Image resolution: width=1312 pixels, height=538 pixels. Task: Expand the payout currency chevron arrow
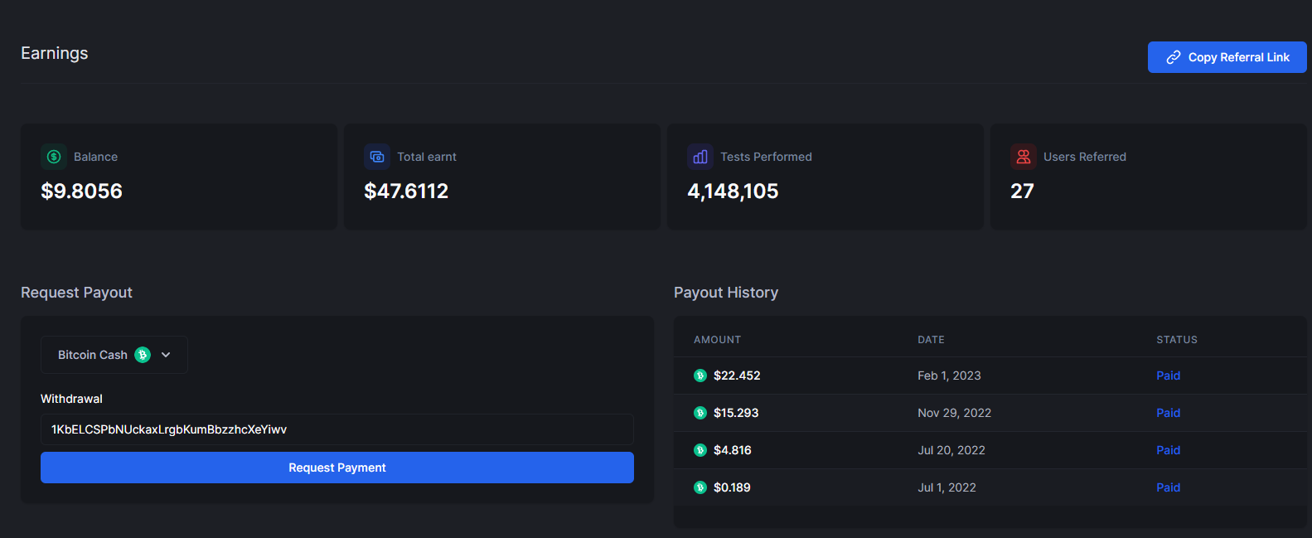[166, 355]
